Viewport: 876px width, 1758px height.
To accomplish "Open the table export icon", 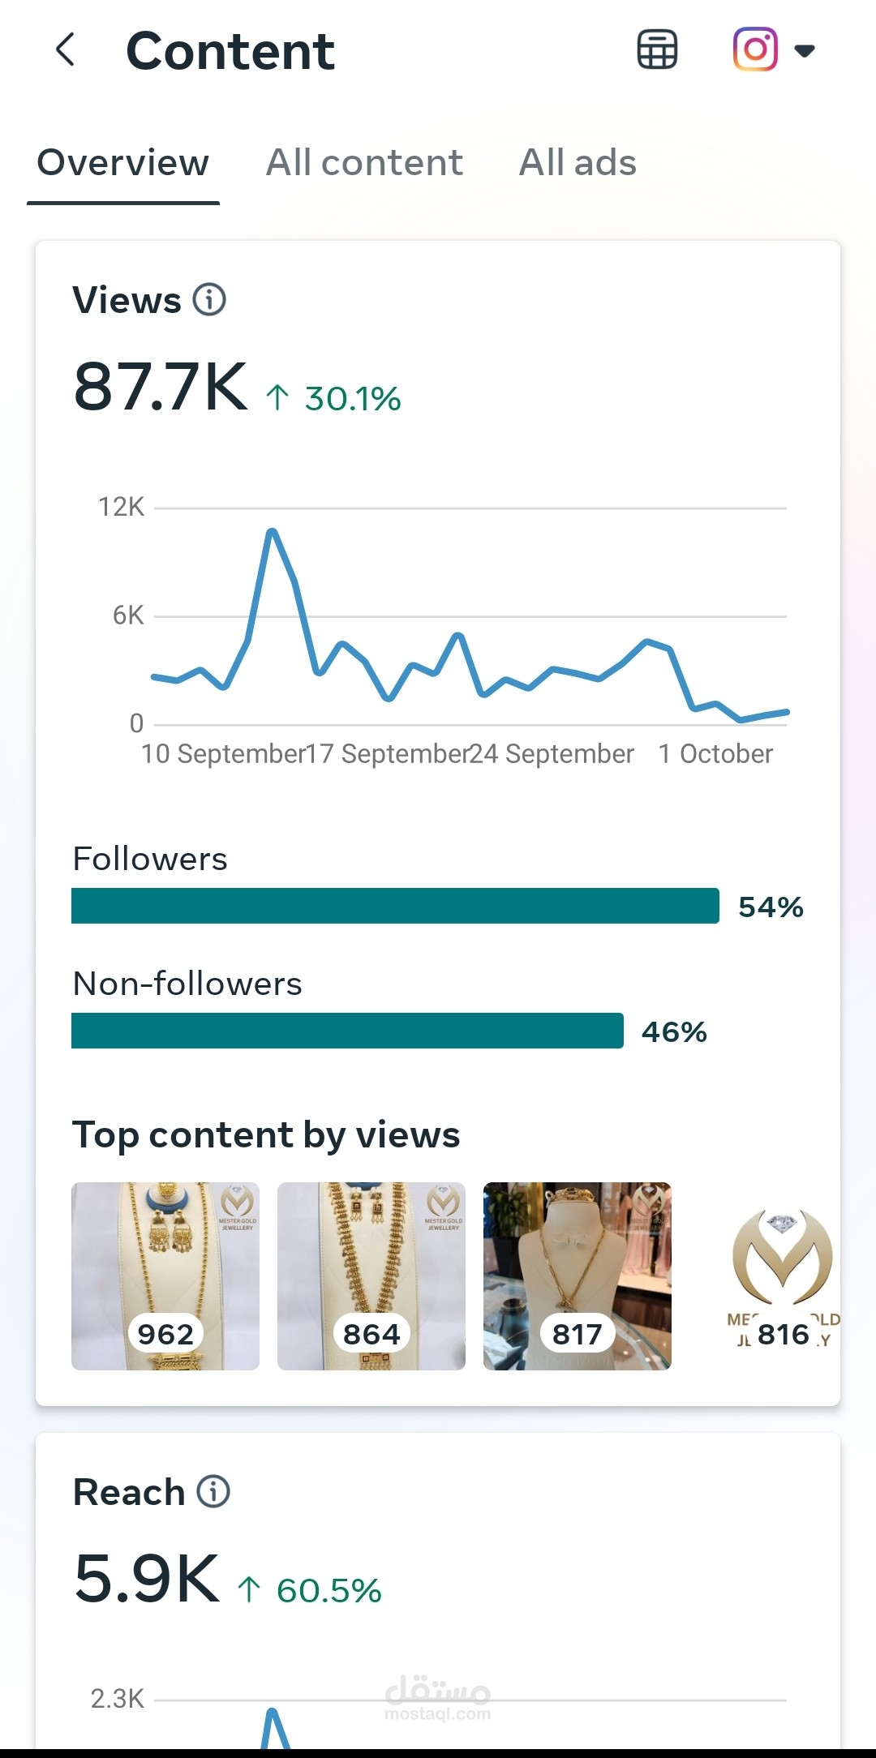I will pyautogui.click(x=657, y=50).
